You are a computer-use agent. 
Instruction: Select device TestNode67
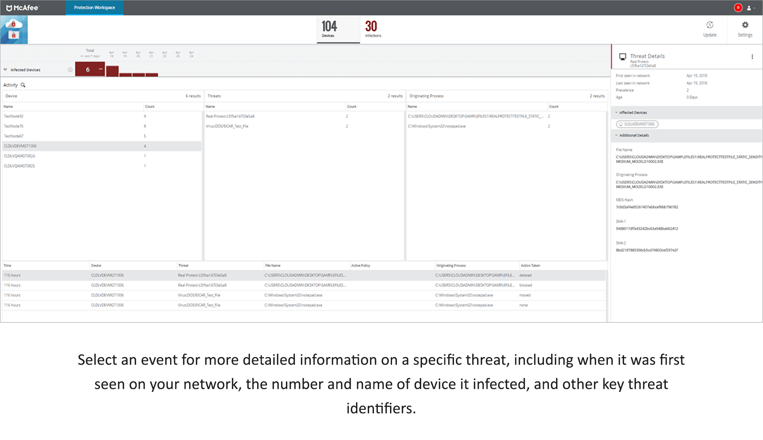pos(101,136)
